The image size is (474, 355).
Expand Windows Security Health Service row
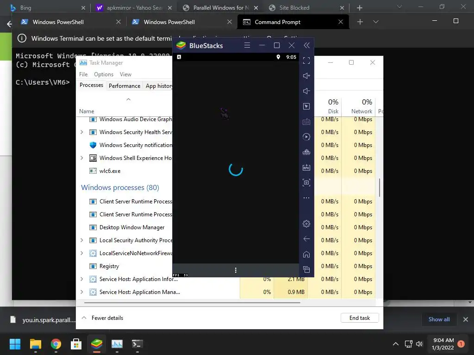[81, 132]
